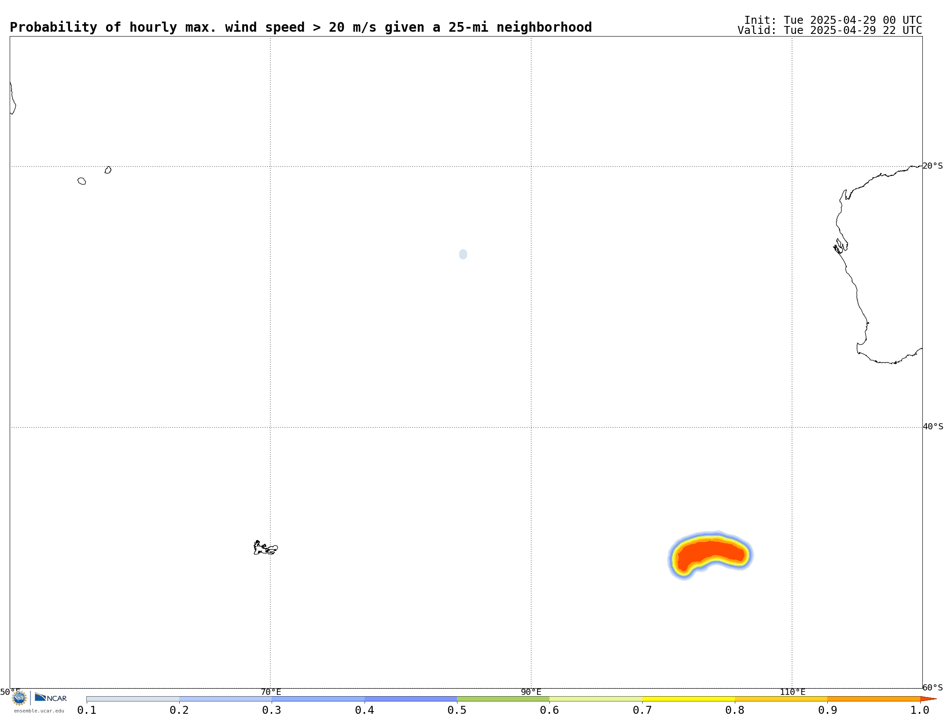
Task: Click the orange 0.9–1.0 colorbar segment
Action: coord(874,699)
